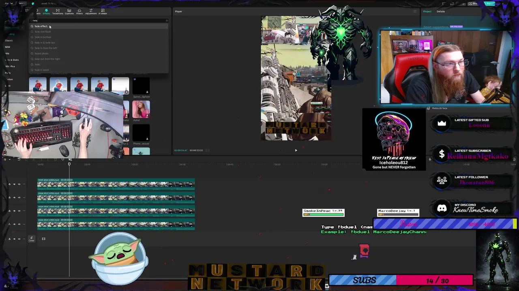519x291 pixels.
Task: Hide the fourth video track
Action: 14,224
